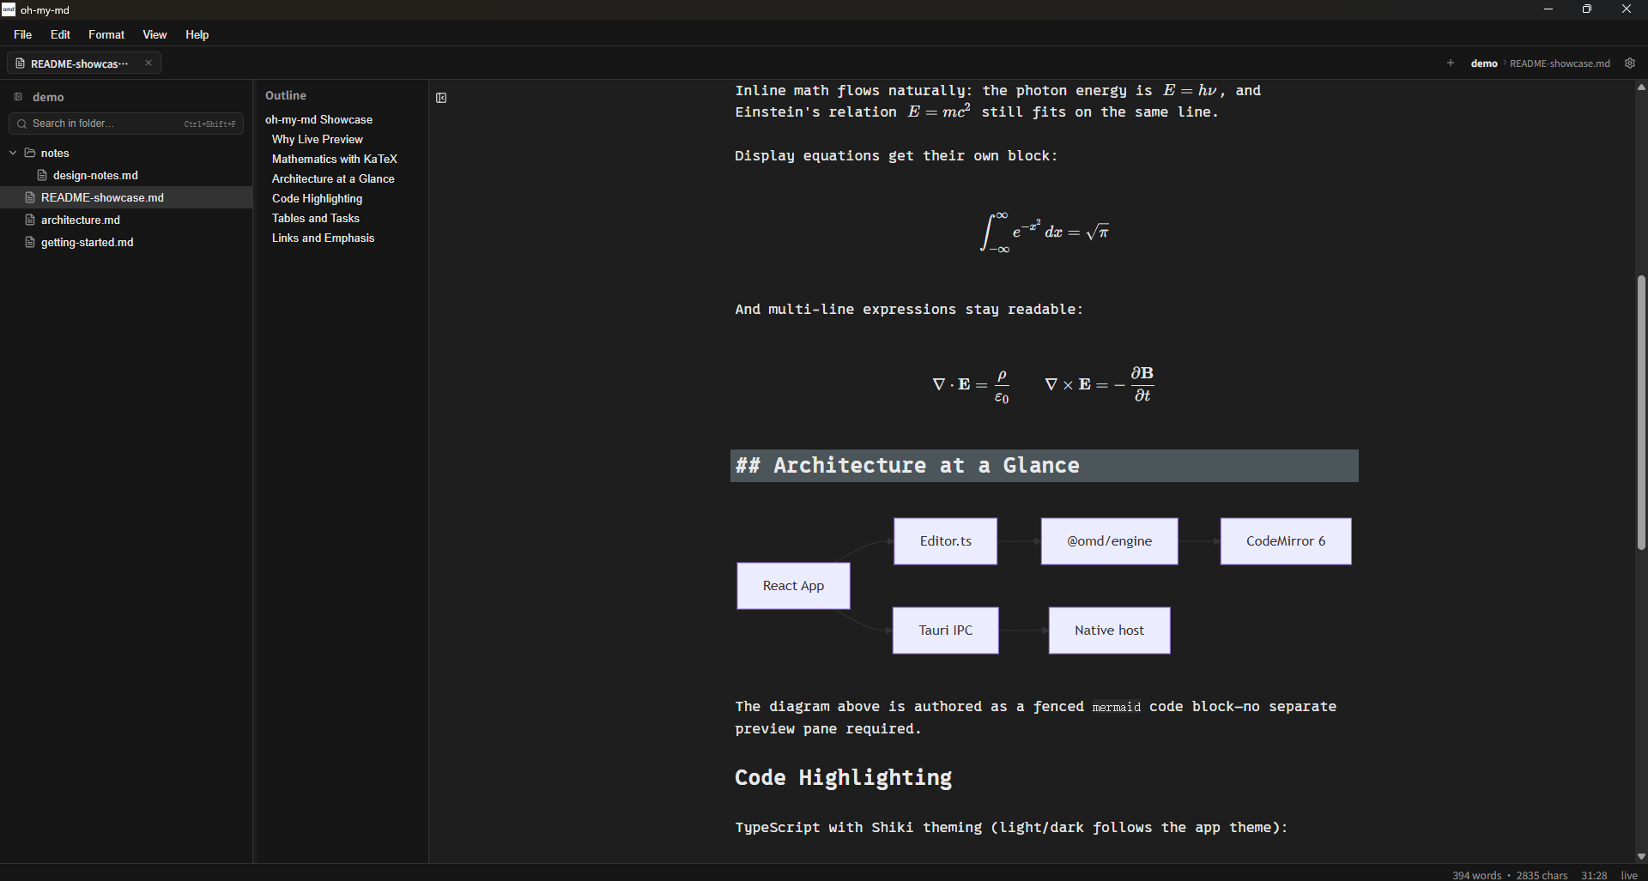Open the Edit menu
Screen dimensions: 1648x881
[60, 34]
